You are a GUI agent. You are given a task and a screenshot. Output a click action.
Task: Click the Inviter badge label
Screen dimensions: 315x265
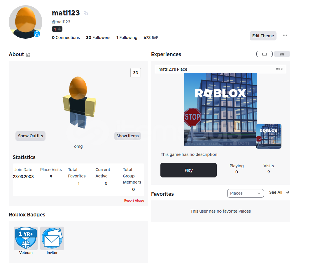(52, 253)
